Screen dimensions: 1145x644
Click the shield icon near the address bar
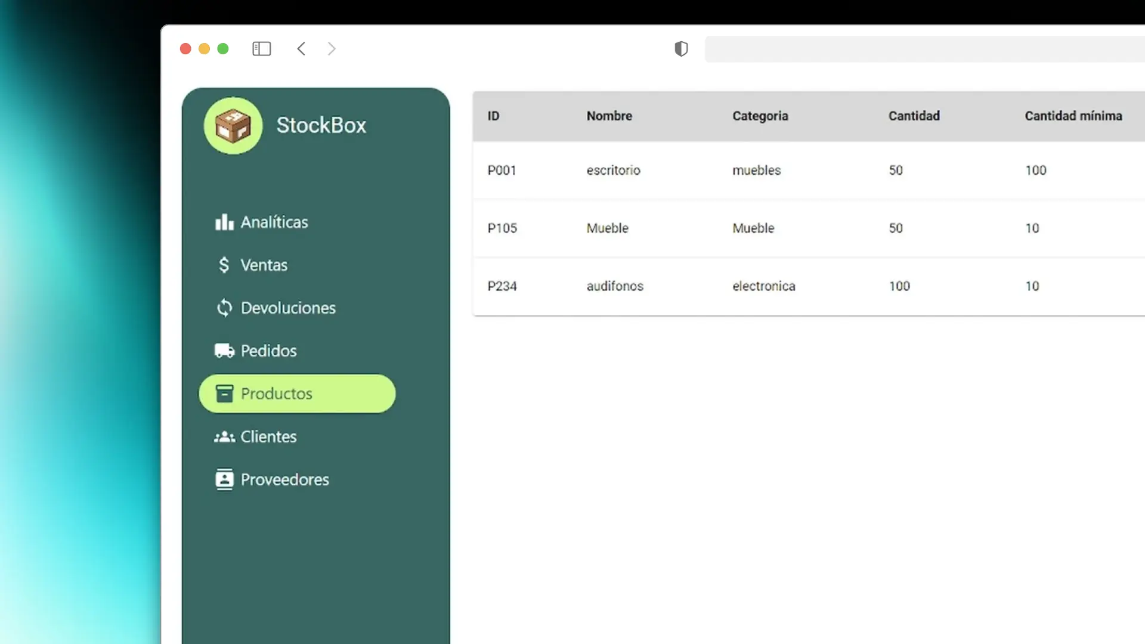[681, 49]
